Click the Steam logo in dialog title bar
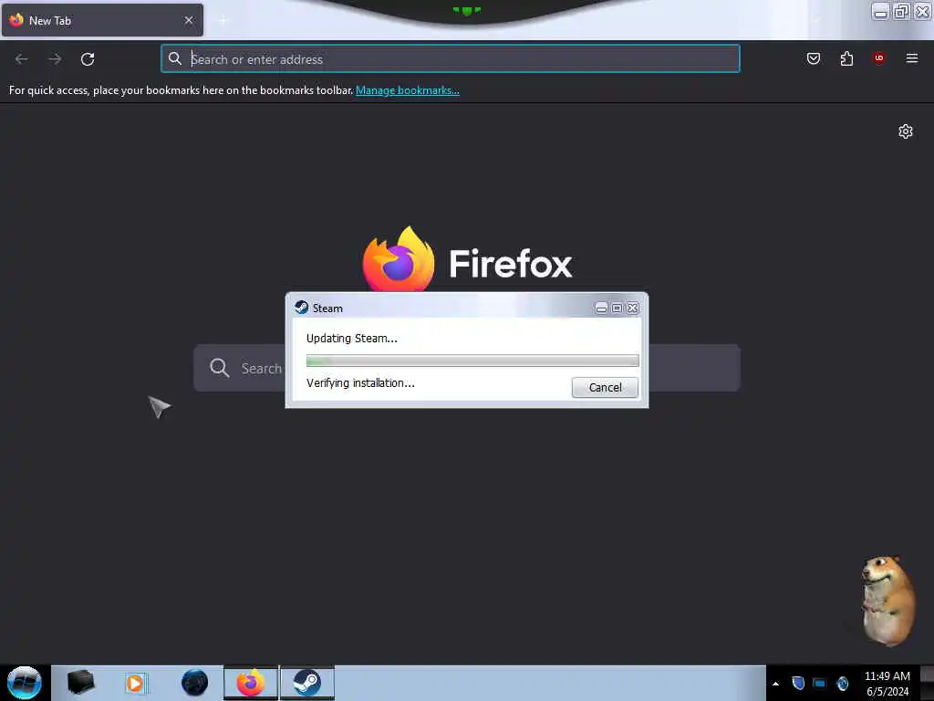Image resolution: width=934 pixels, height=701 pixels. [x=301, y=308]
